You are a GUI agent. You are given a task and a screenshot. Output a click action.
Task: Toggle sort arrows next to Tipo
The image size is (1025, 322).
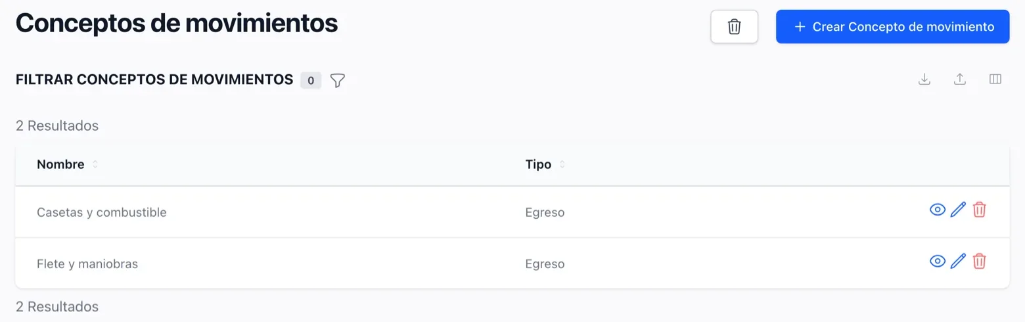tap(562, 164)
